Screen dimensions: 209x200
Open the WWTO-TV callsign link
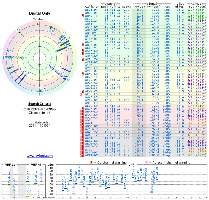coord(91,146)
